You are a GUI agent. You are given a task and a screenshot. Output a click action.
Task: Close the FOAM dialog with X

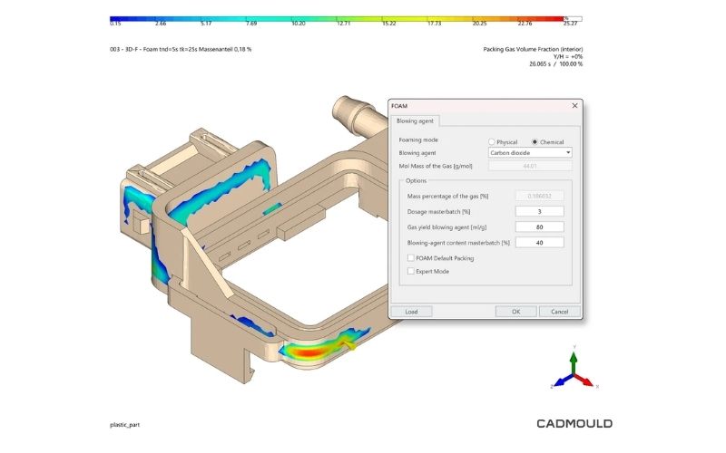click(574, 106)
